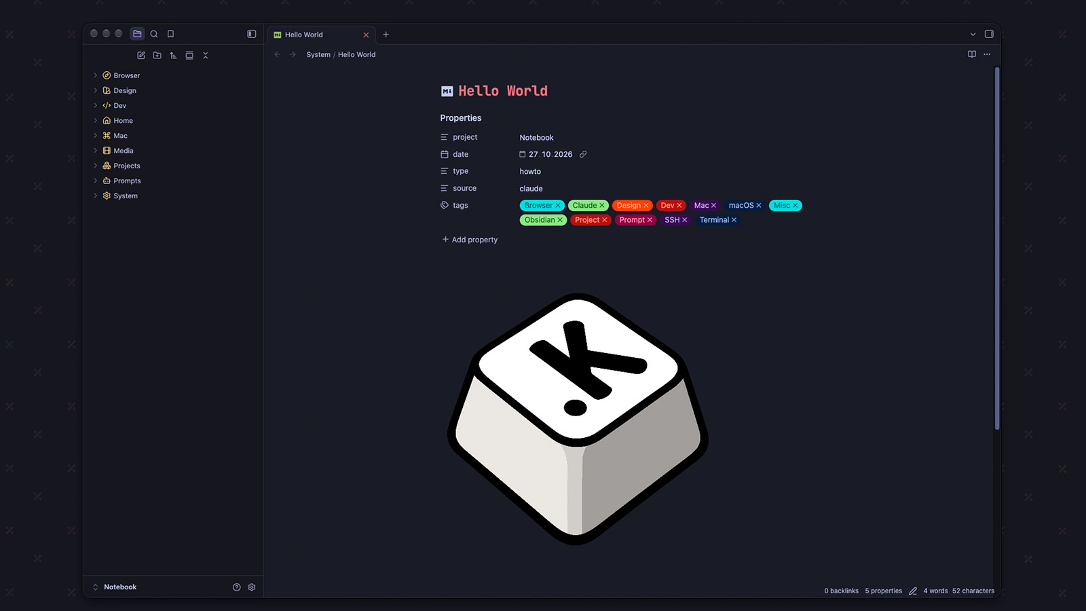Open the bookmarks pane icon
Screen dimensions: 1086x611
tap(170, 34)
